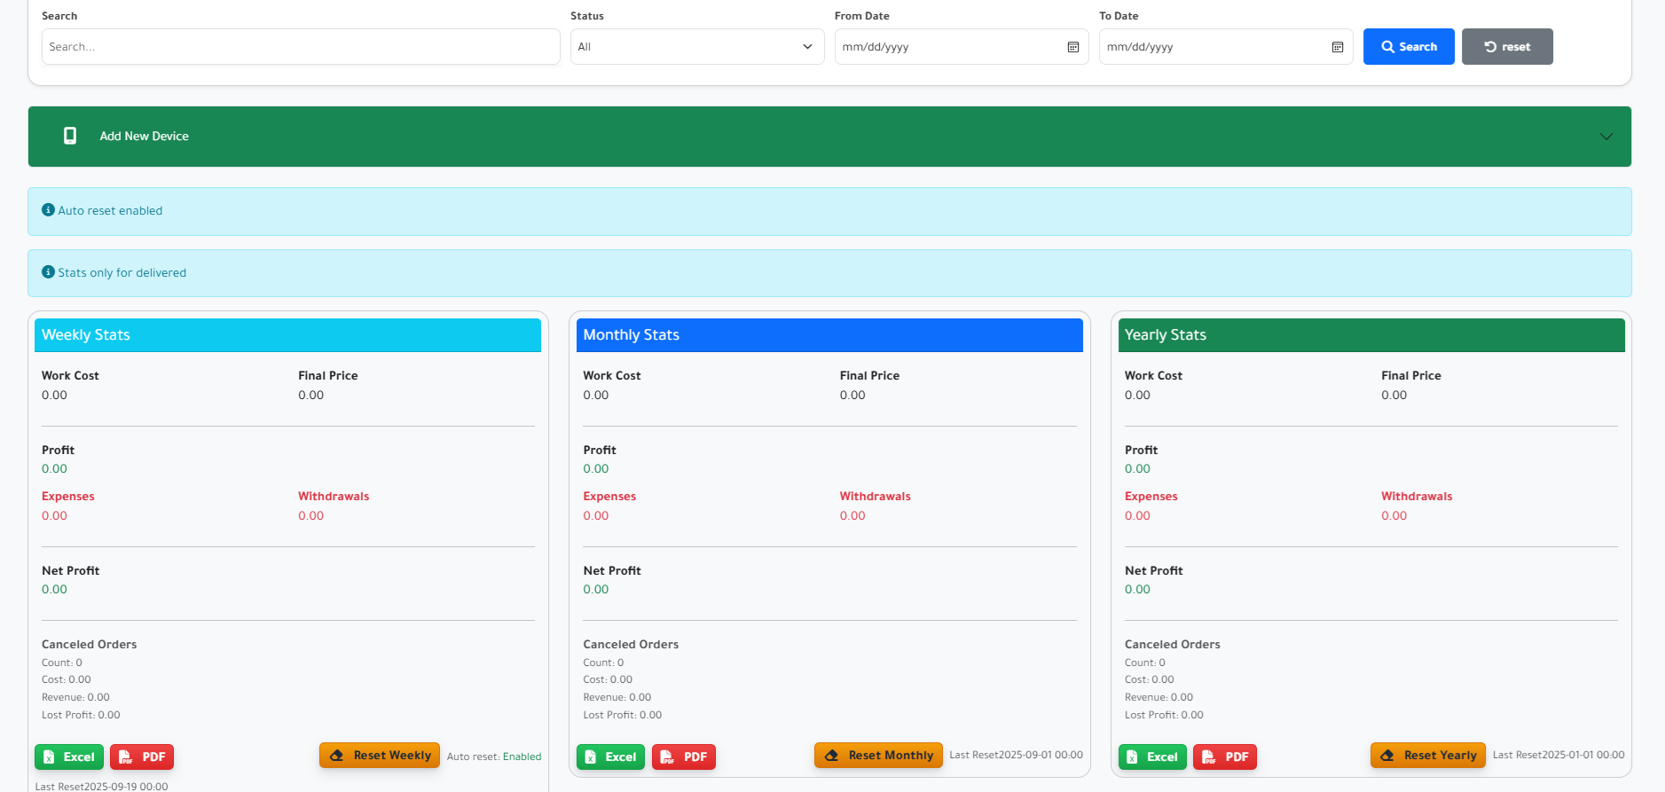Open the Status dropdown showing All
This screenshot has height=792, width=1665.
(x=696, y=47)
